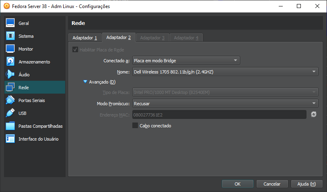The width and height of the screenshot is (327, 192).
Task: Select the Portas Seriais label
Action: (x=32, y=100)
